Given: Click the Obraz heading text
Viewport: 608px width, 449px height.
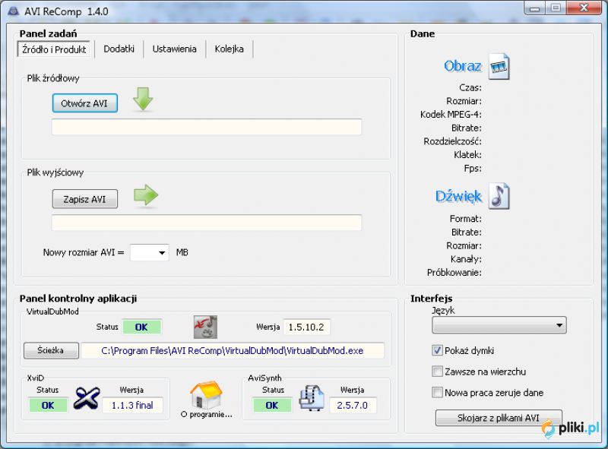Looking at the screenshot, I should coord(463,66).
